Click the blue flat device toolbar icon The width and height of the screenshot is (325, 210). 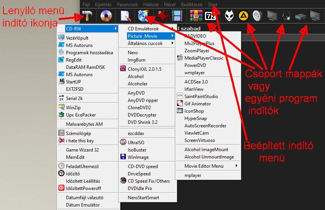click(x=300, y=16)
